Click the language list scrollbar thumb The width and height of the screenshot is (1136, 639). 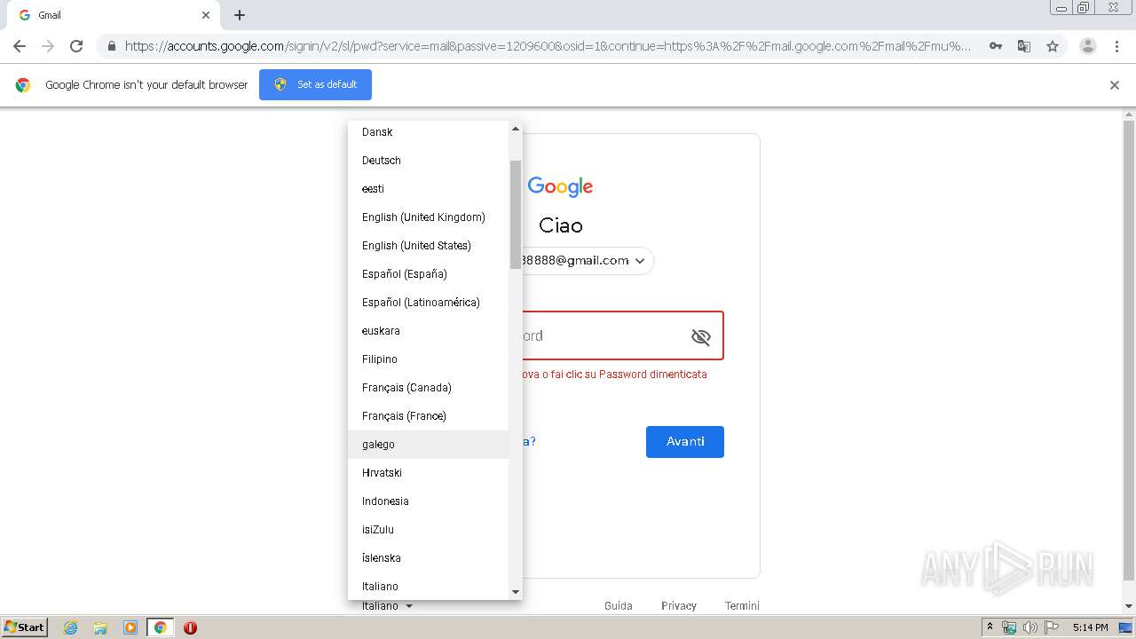(x=515, y=214)
